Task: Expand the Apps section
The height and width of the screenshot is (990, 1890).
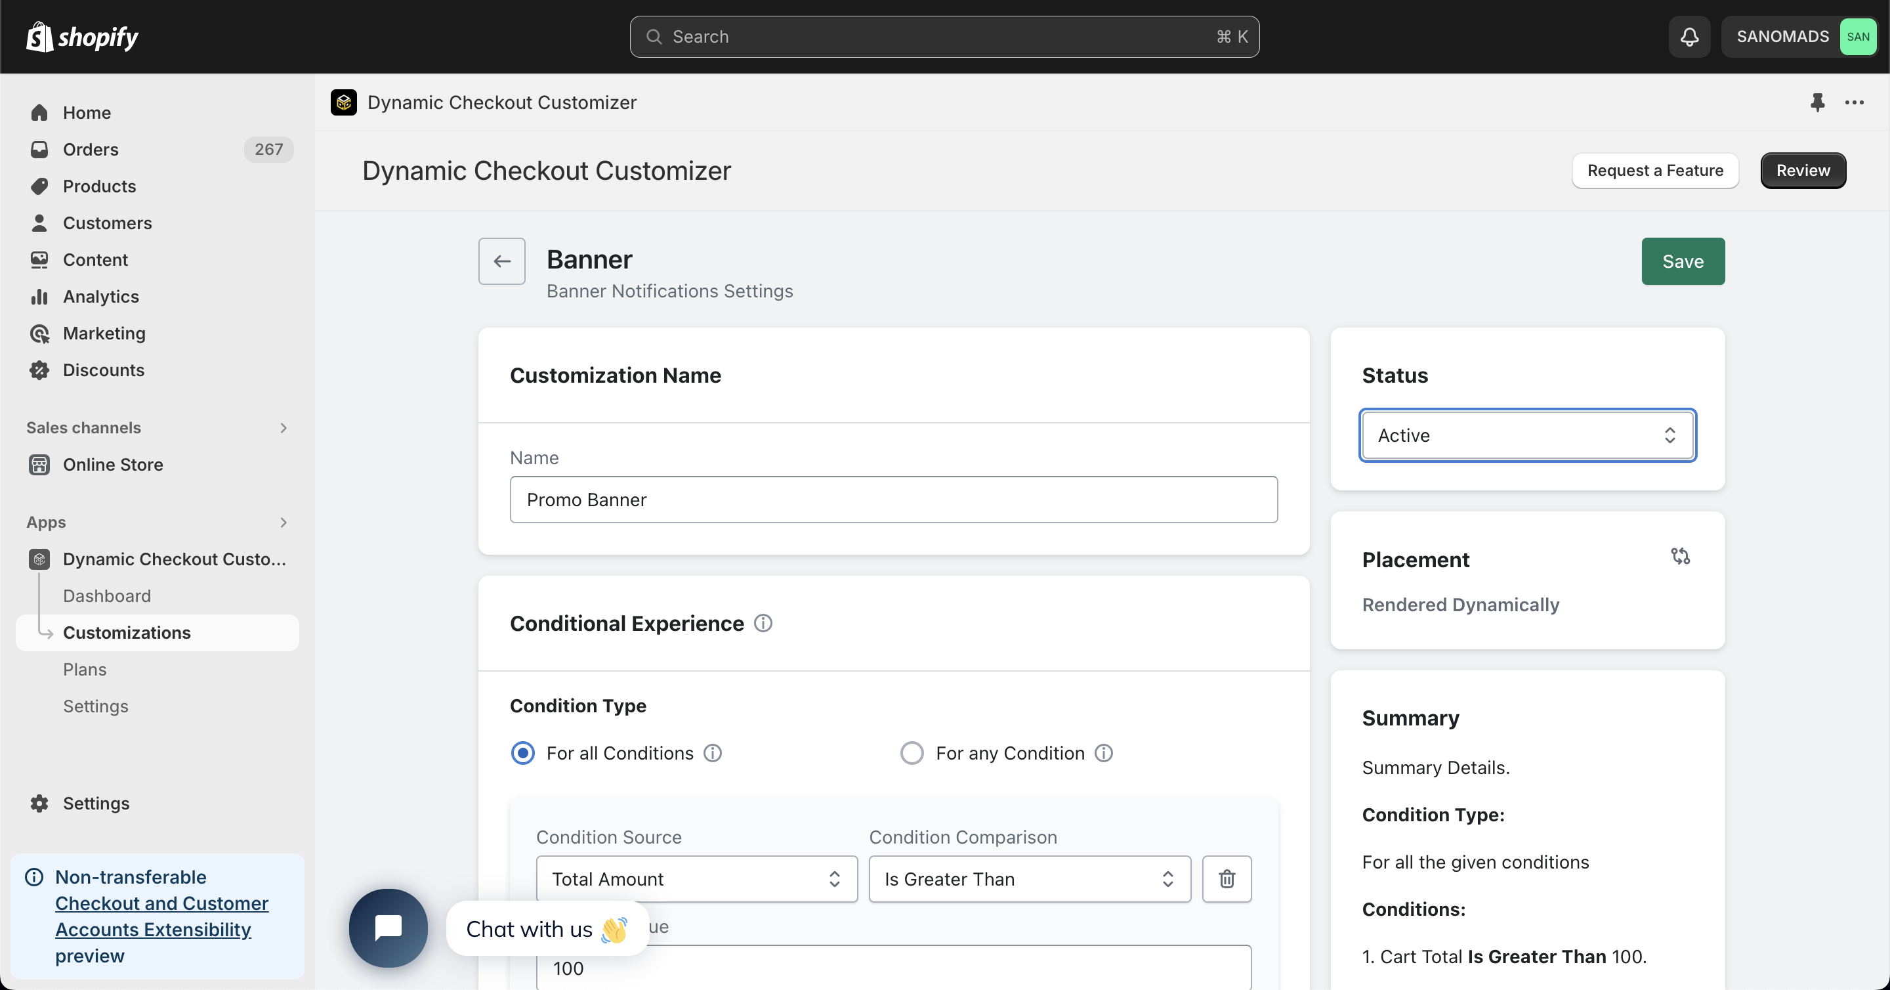Action: [x=283, y=523]
